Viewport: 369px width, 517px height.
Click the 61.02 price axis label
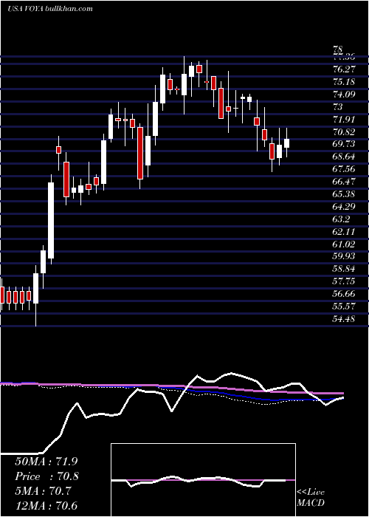click(345, 244)
